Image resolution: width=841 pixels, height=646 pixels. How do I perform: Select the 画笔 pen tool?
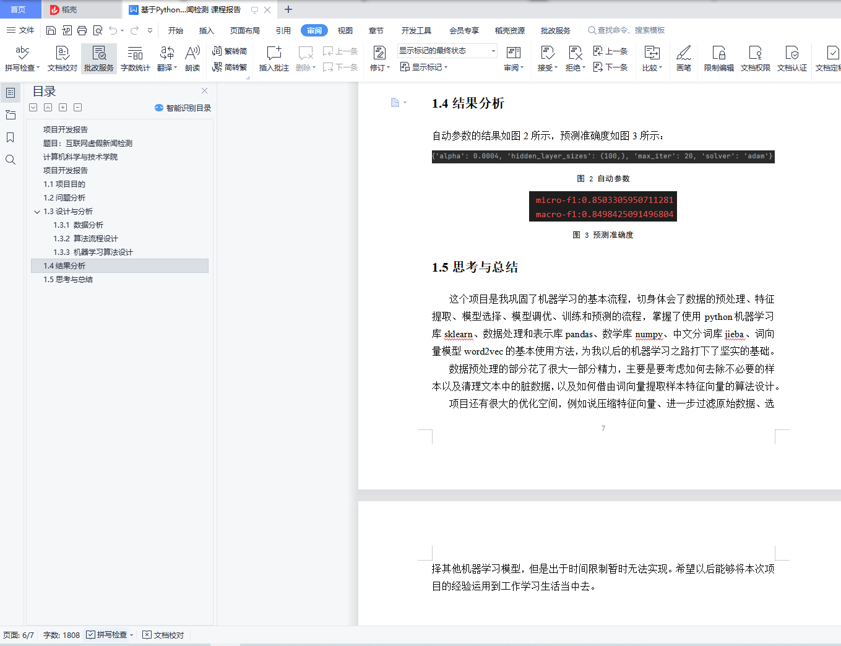point(684,59)
